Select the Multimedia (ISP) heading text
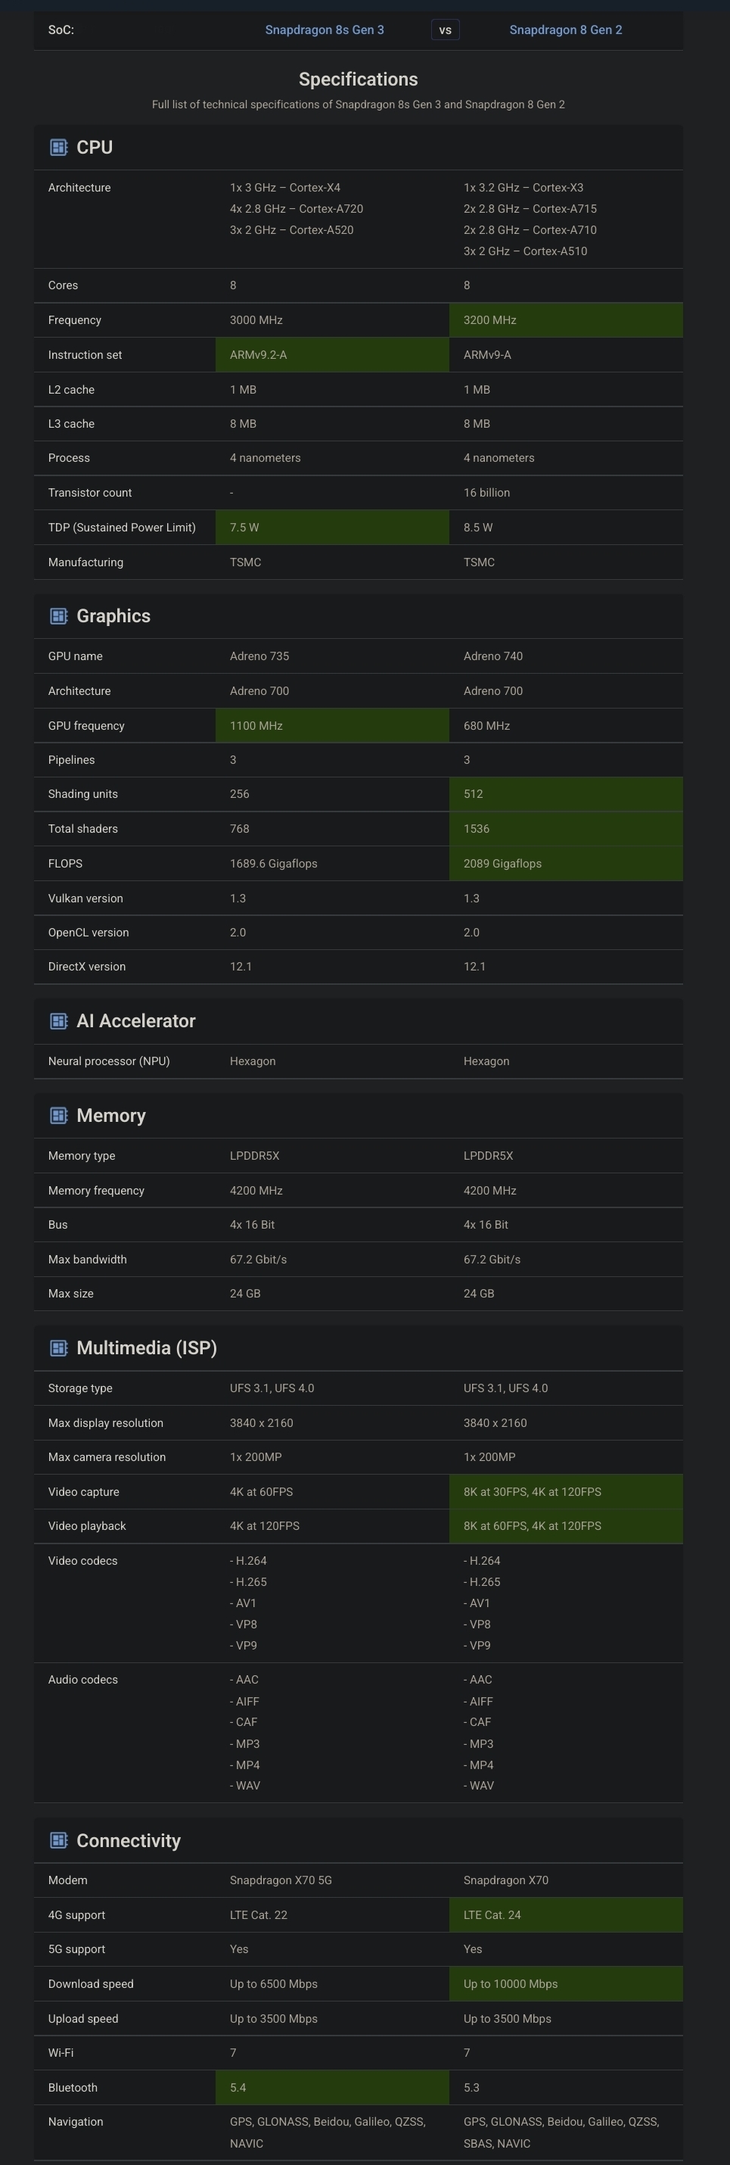This screenshot has height=2165, width=730. [x=147, y=1348]
